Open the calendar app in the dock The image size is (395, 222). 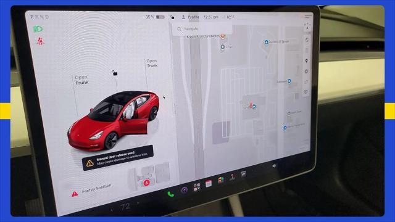click(209, 184)
